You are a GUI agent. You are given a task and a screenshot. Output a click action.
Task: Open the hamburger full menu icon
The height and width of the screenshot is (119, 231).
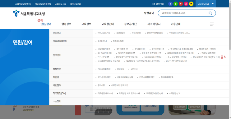tap(212, 24)
